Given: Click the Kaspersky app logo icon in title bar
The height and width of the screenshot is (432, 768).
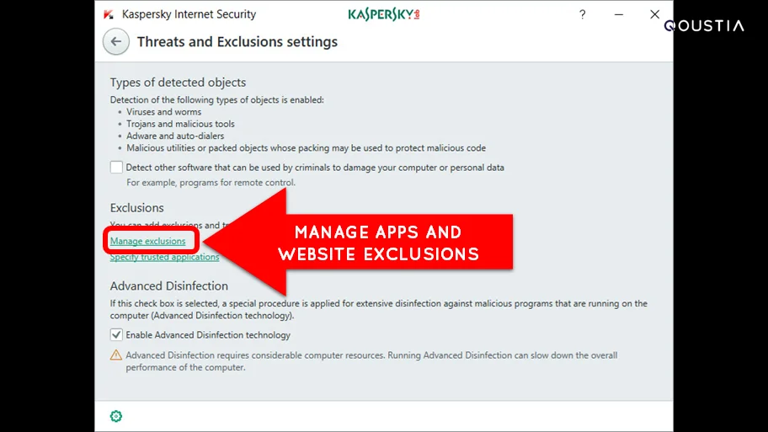Looking at the screenshot, I should 109,14.
